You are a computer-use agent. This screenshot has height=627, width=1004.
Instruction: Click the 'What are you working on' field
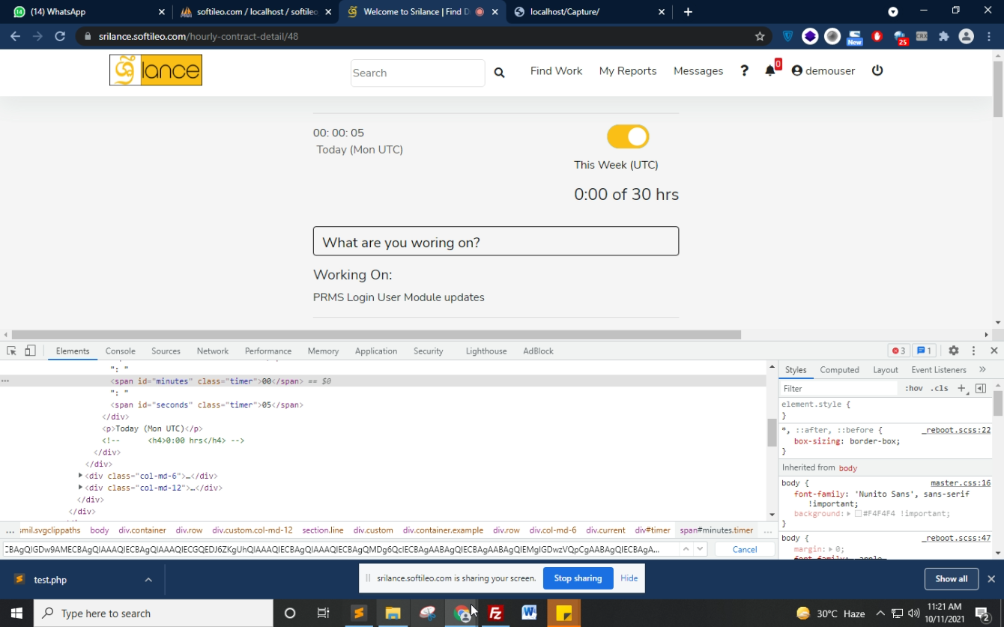(x=495, y=242)
